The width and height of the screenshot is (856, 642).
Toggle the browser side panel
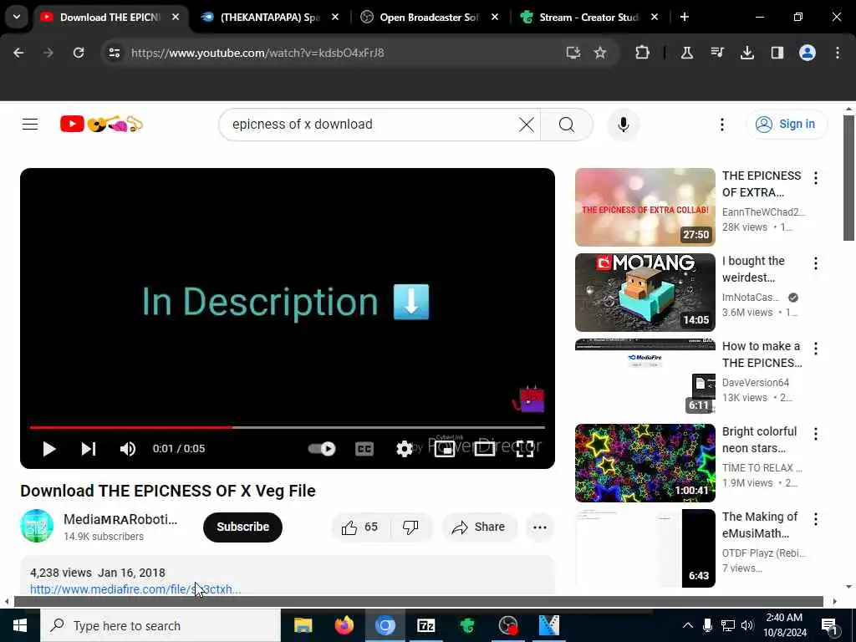[x=777, y=53]
